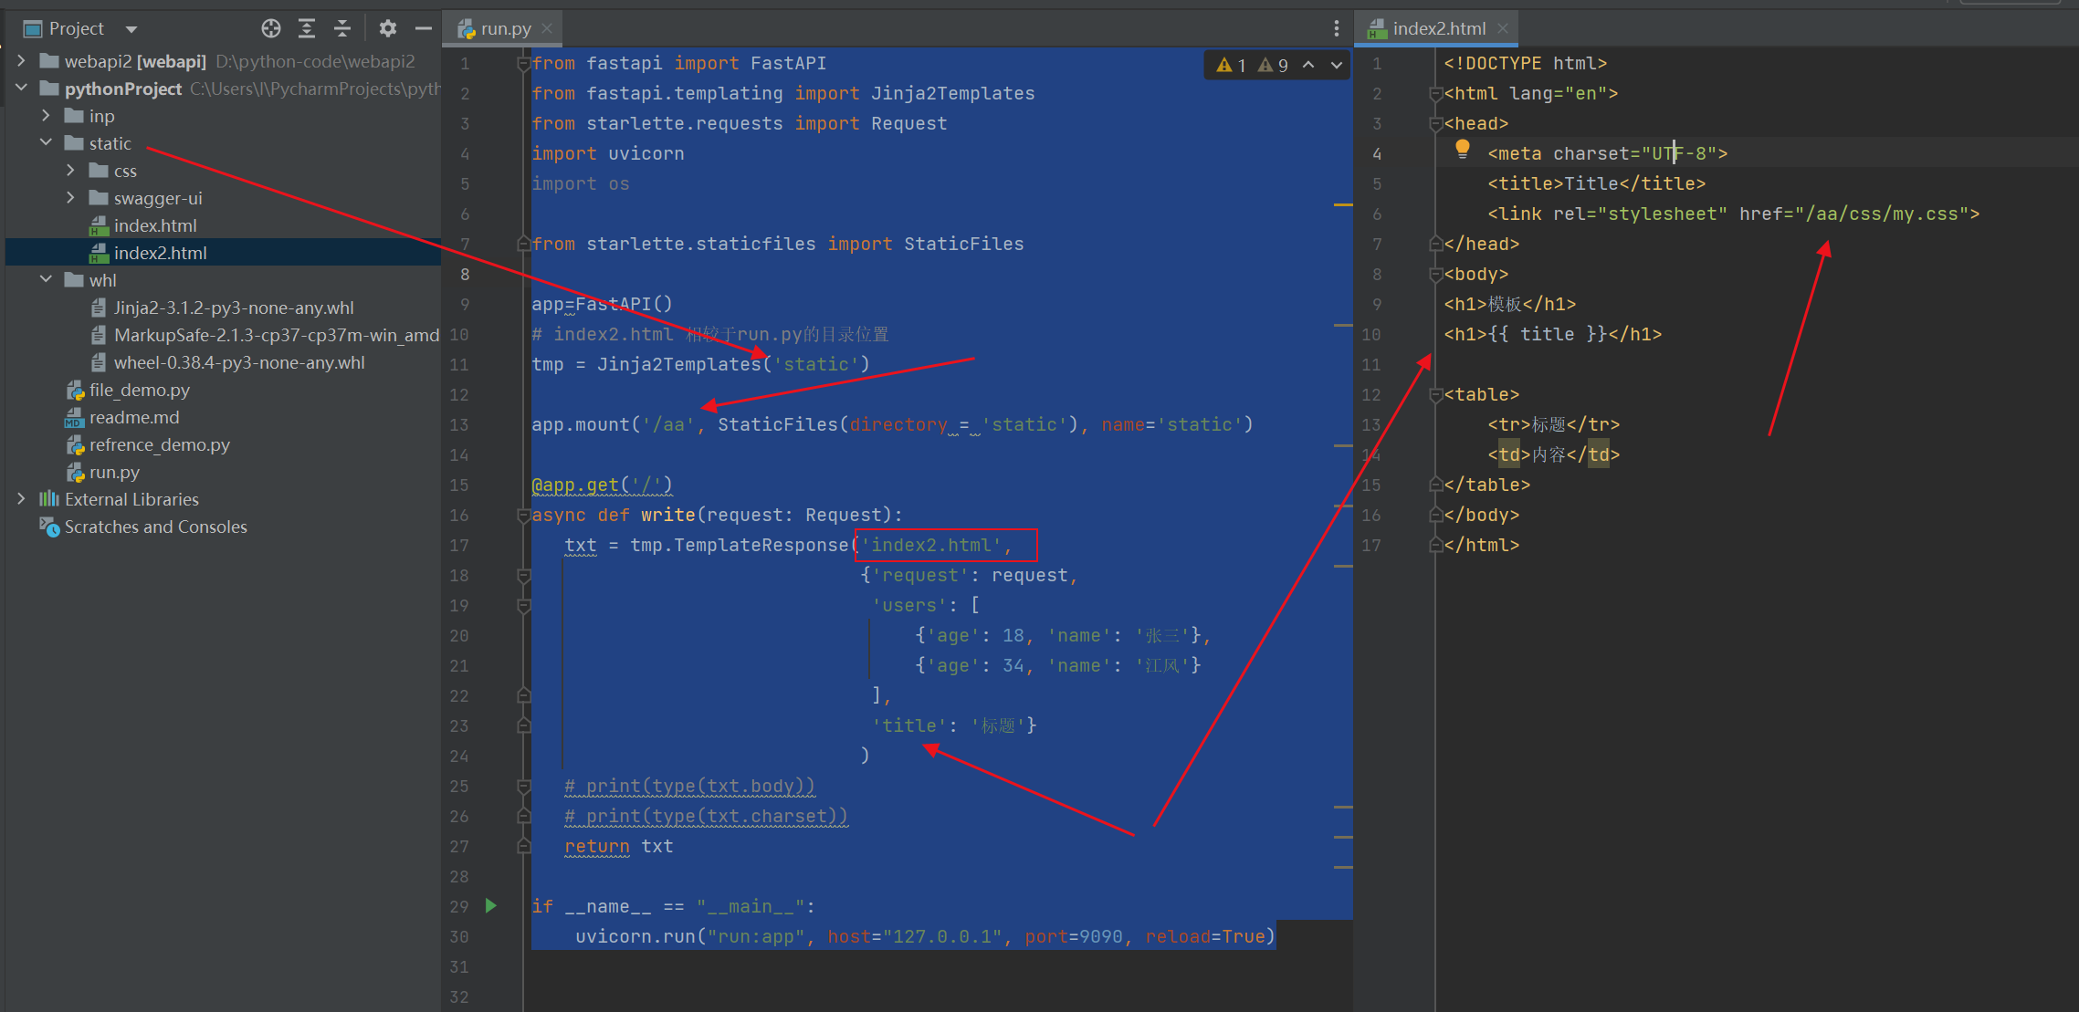
Task: Open readme.md in the project tree
Action: [134, 417]
